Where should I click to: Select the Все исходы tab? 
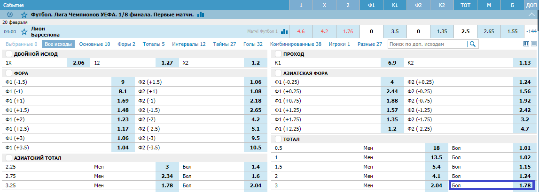tap(58, 44)
